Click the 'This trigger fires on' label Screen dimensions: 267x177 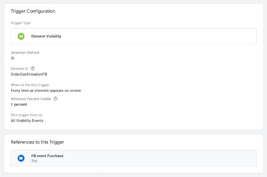point(27,115)
